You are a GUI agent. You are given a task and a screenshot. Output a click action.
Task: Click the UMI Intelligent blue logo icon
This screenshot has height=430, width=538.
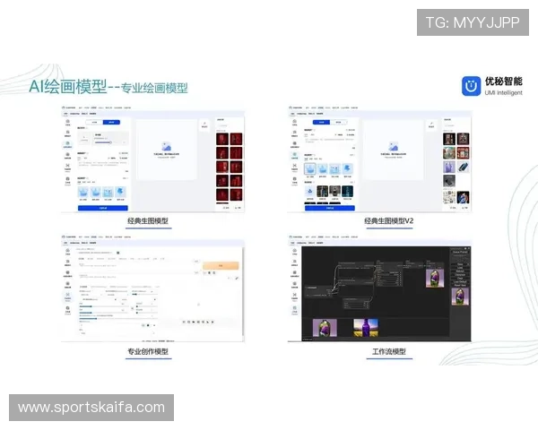click(x=471, y=86)
